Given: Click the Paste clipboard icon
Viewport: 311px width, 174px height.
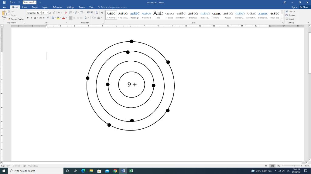Looking at the screenshot, I should [4, 13].
